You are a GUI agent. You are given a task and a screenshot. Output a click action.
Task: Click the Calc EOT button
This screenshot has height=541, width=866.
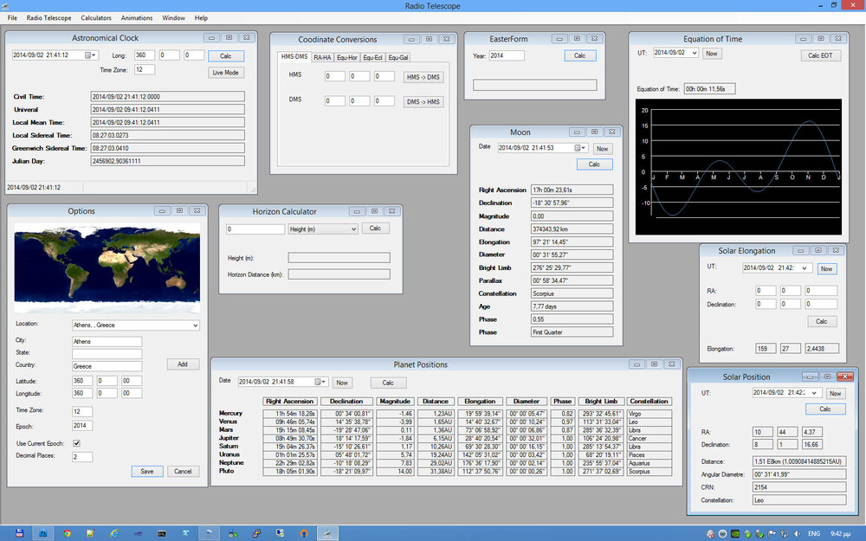pyautogui.click(x=820, y=55)
